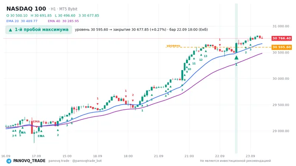Click the red 30 766.40 price label

282,38
